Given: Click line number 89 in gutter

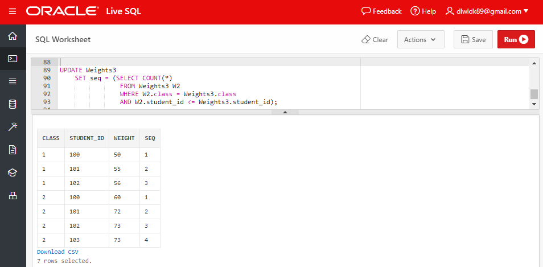Looking at the screenshot, I should point(47,70).
